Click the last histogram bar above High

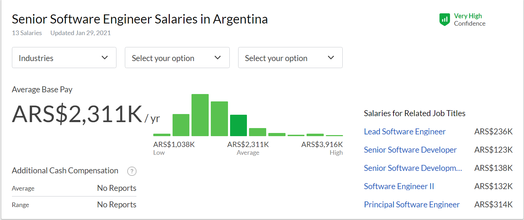point(334,135)
